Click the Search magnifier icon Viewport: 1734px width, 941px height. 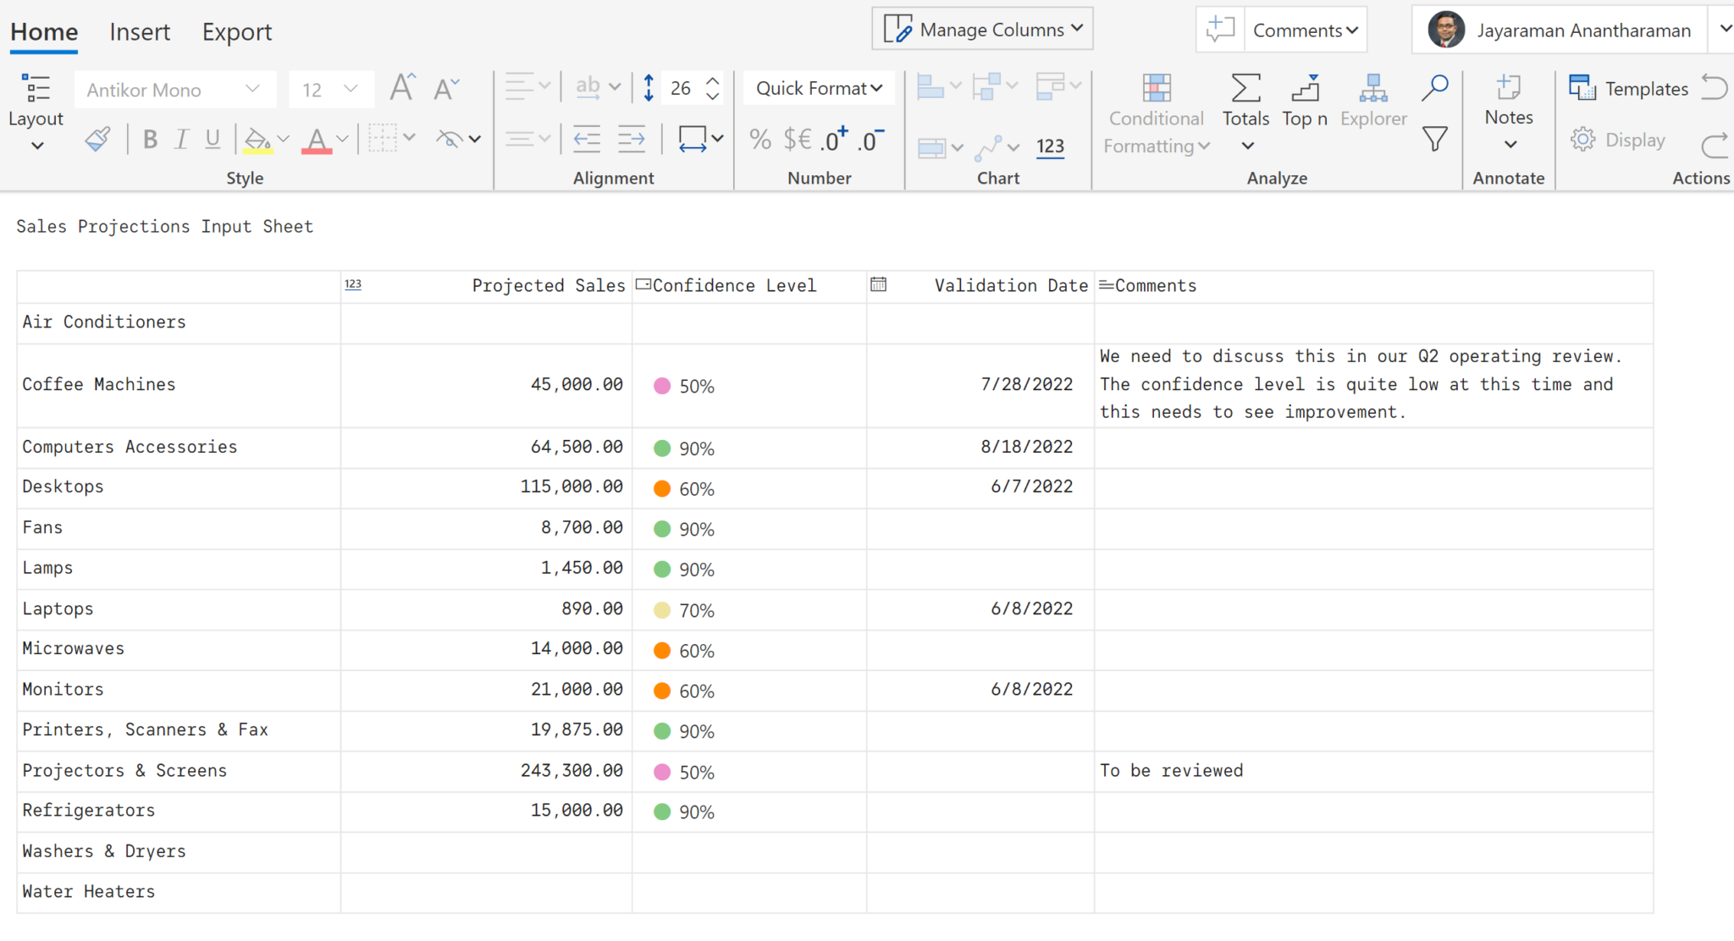pos(1434,85)
